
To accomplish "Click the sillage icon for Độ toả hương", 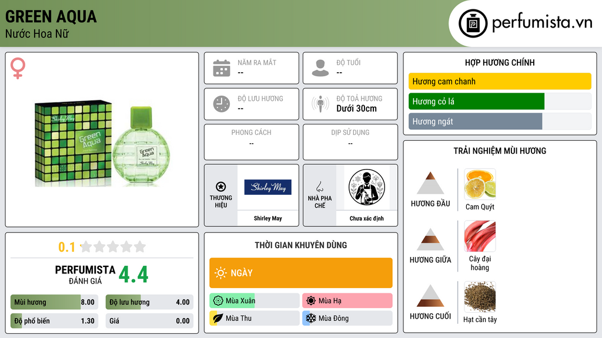I will [320, 104].
